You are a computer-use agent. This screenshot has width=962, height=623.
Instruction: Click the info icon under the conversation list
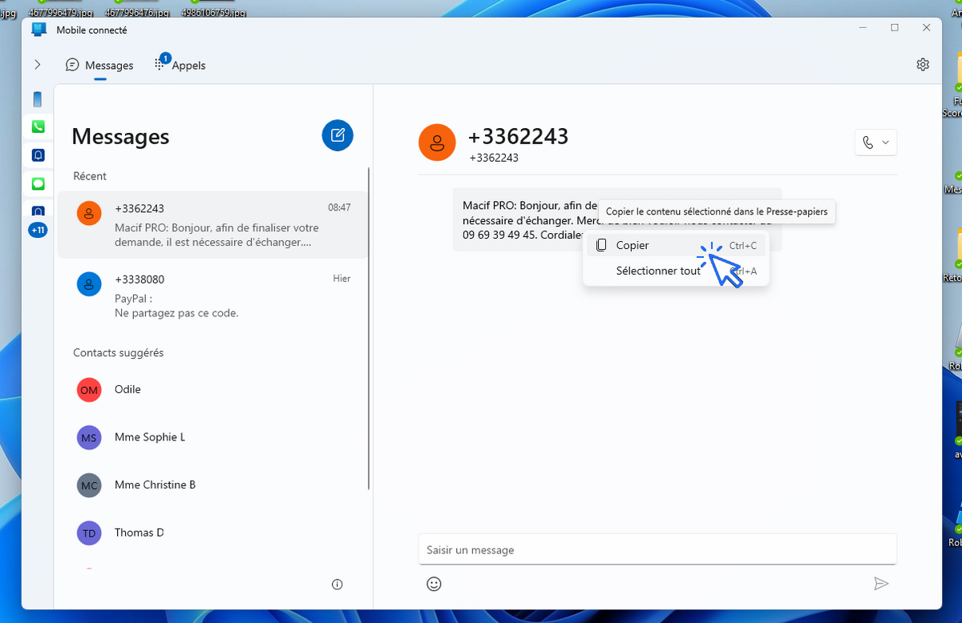tap(337, 584)
